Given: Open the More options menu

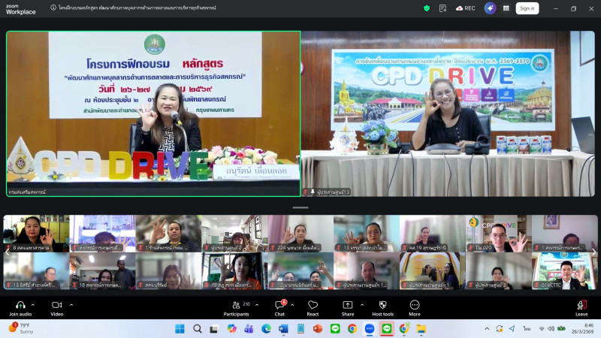Looking at the screenshot, I should (414, 305).
